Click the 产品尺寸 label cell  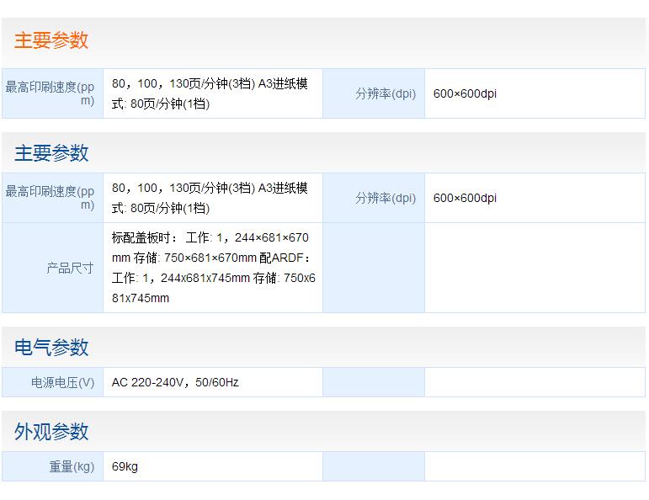point(70,268)
